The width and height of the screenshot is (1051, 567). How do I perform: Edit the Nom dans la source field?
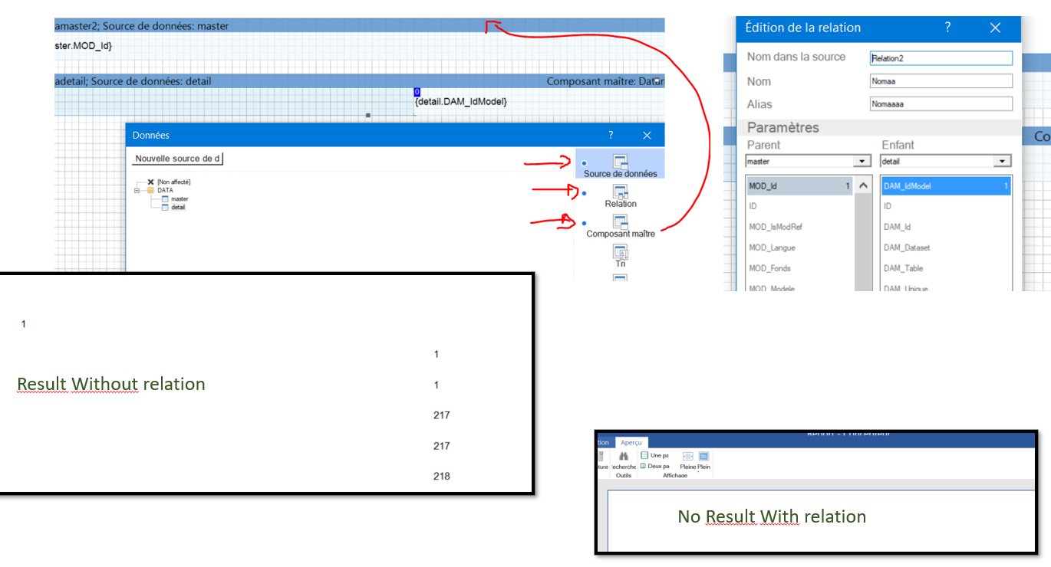point(941,57)
